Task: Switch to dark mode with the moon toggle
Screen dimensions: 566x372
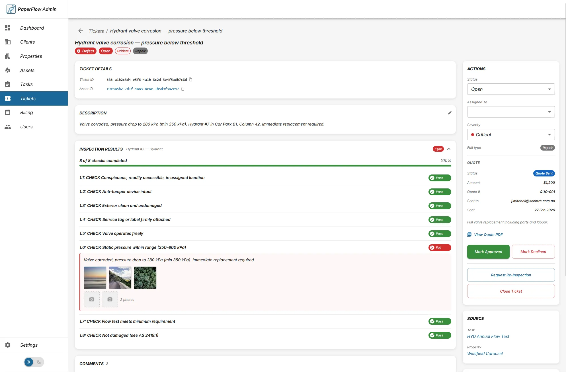Action: coord(39,362)
